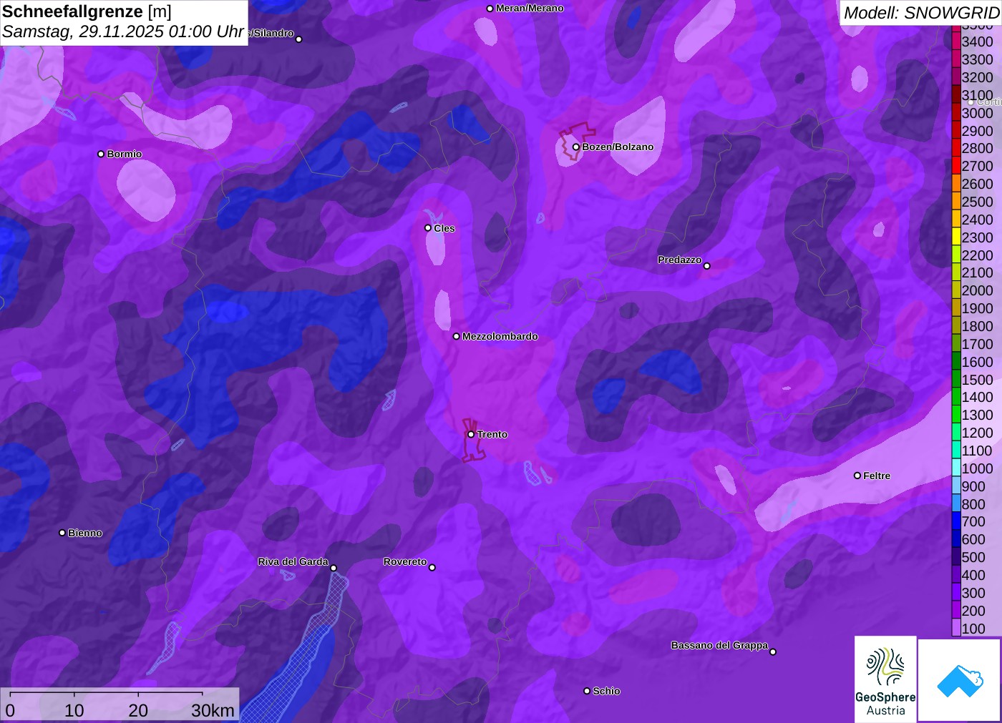Click the 700 blue legend swatch

(956, 521)
